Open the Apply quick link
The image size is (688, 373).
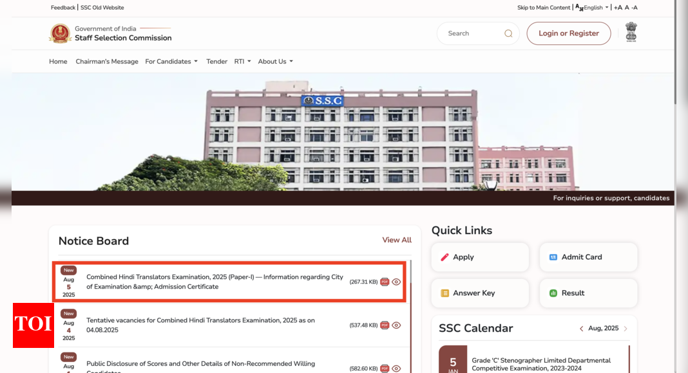(x=480, y=257)
